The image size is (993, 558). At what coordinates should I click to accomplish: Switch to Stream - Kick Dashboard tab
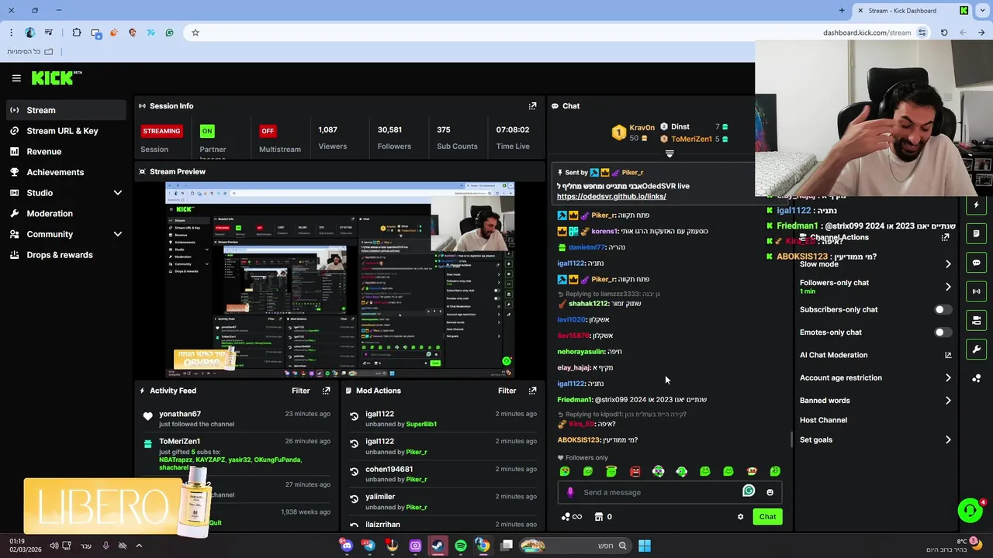(912, 11)
